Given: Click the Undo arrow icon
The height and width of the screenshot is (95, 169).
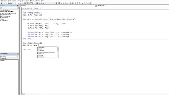Looking at the screenshot, I should 14,3.
